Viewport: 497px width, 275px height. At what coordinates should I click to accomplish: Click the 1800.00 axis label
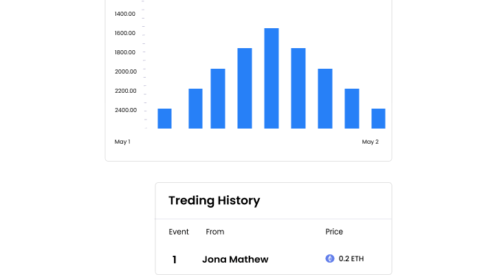pyautogui.click(x=125, y=52)
